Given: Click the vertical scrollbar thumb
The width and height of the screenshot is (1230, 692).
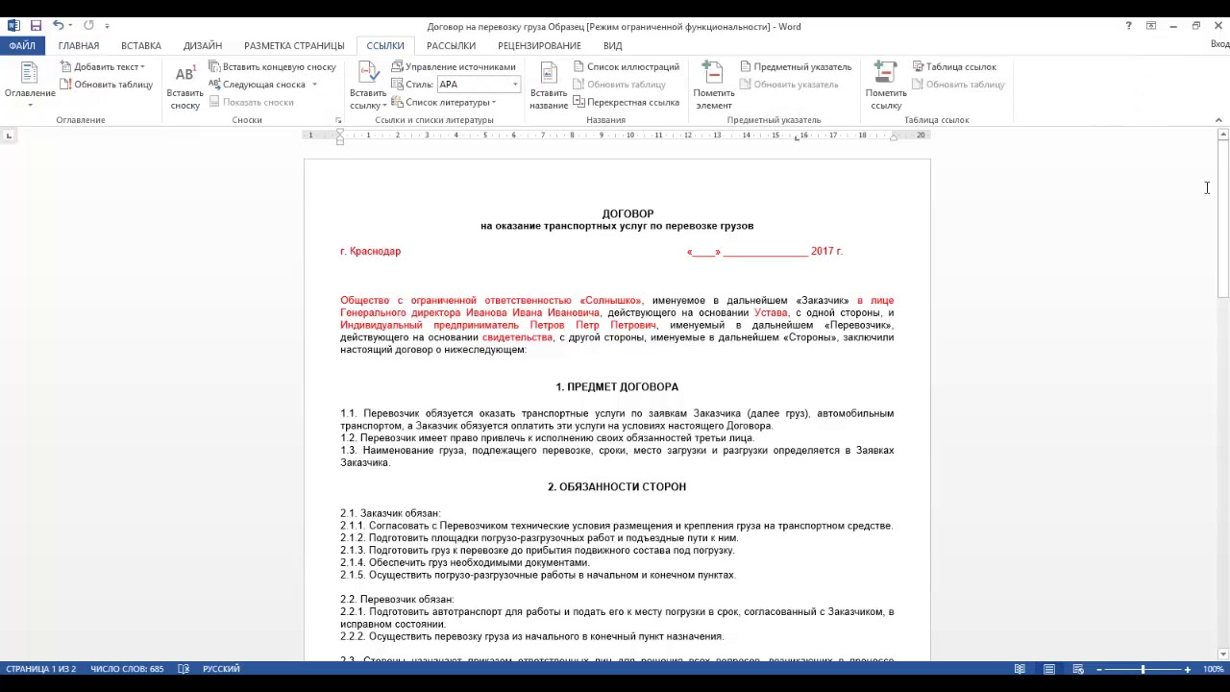Looking at the screenshot, I should pyautogui.click(x=1222, y=219).
